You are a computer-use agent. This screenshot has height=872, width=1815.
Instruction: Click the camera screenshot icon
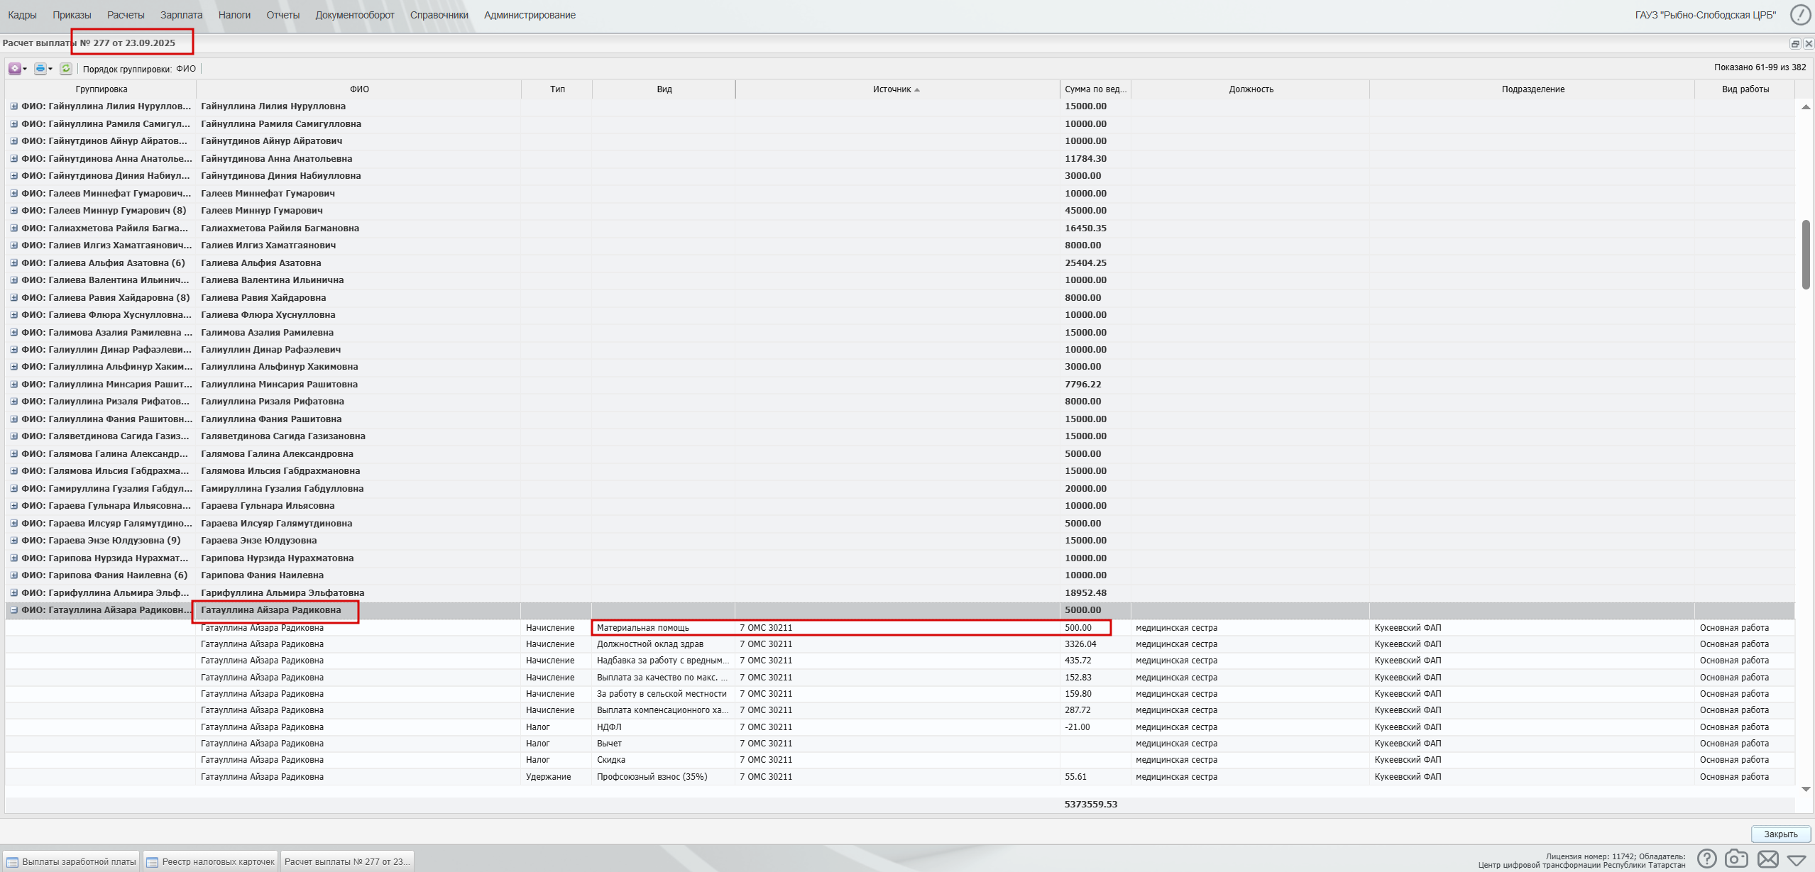click(1736, 859)
